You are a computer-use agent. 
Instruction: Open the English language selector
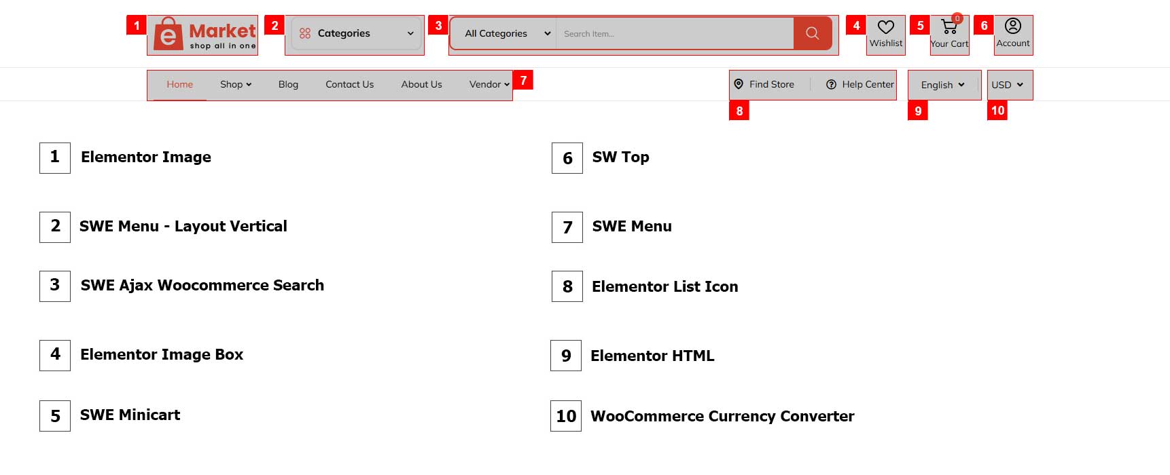point(942,85)
